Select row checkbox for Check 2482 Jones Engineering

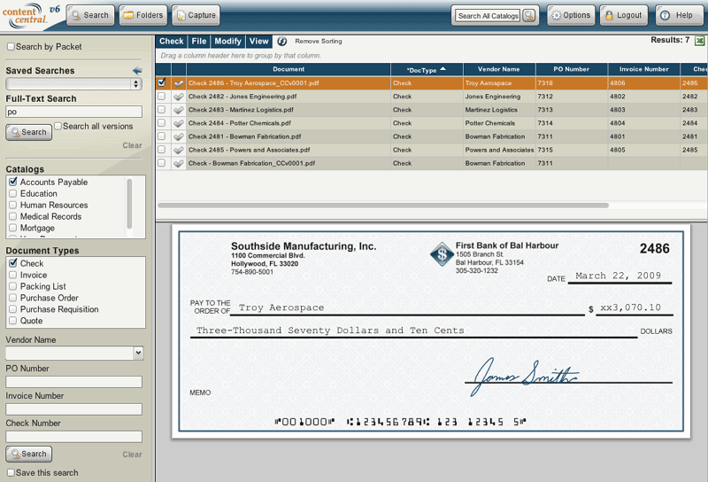tap(162, 97)
